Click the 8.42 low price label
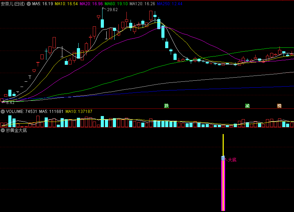 (10, 103)
